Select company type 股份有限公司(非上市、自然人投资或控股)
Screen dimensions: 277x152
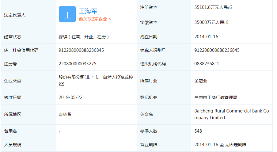[96, 81]
